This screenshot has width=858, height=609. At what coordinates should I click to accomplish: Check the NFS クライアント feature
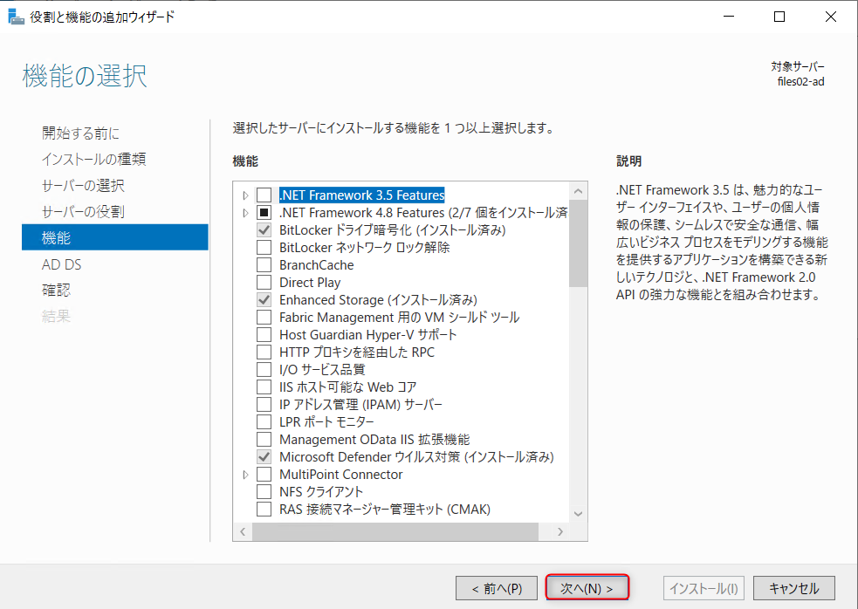[263, 491]
